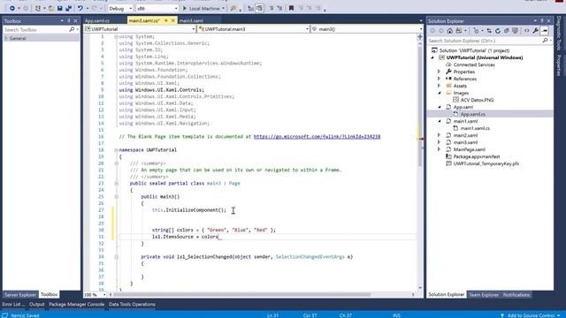Click the Save All toolbar icon

68,8
